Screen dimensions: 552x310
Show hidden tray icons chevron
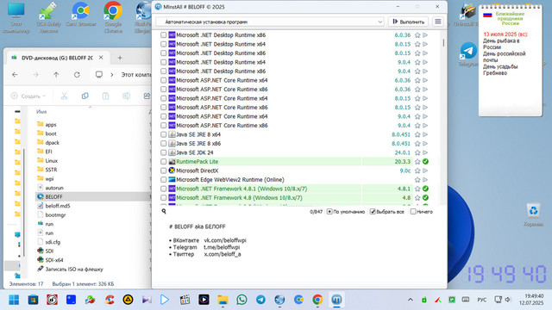point(411,300)
